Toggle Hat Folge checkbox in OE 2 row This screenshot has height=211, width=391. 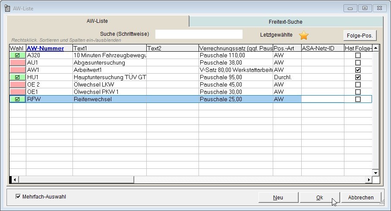point(358,84)
